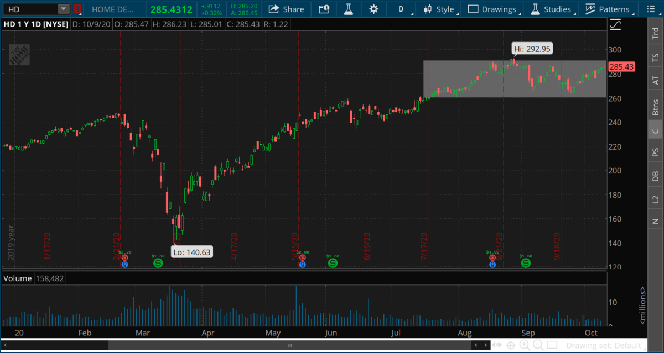Click the blue conference call icon near February
This screenshot has height=353, width=664.
[x=124, y=264]
